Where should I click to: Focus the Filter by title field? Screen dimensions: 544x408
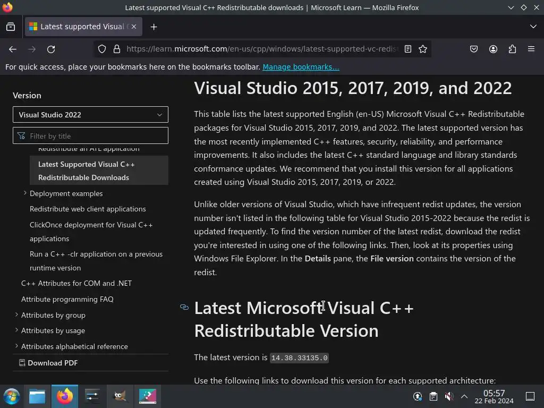point(90,135)
